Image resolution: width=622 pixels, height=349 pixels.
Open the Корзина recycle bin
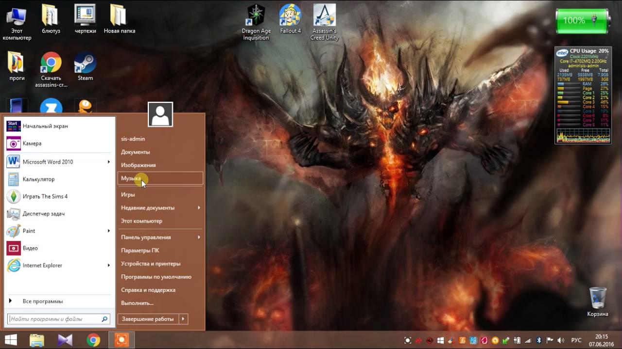coord(597,302)
